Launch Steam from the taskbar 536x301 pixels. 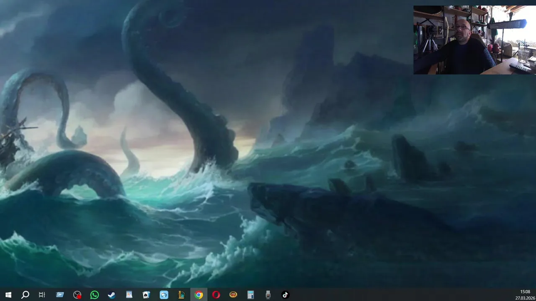[112, 295]
